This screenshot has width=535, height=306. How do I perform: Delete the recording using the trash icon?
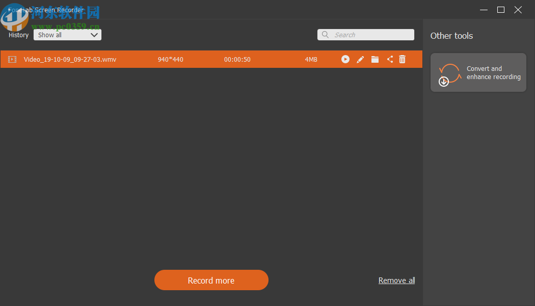[x=402, y=59]
